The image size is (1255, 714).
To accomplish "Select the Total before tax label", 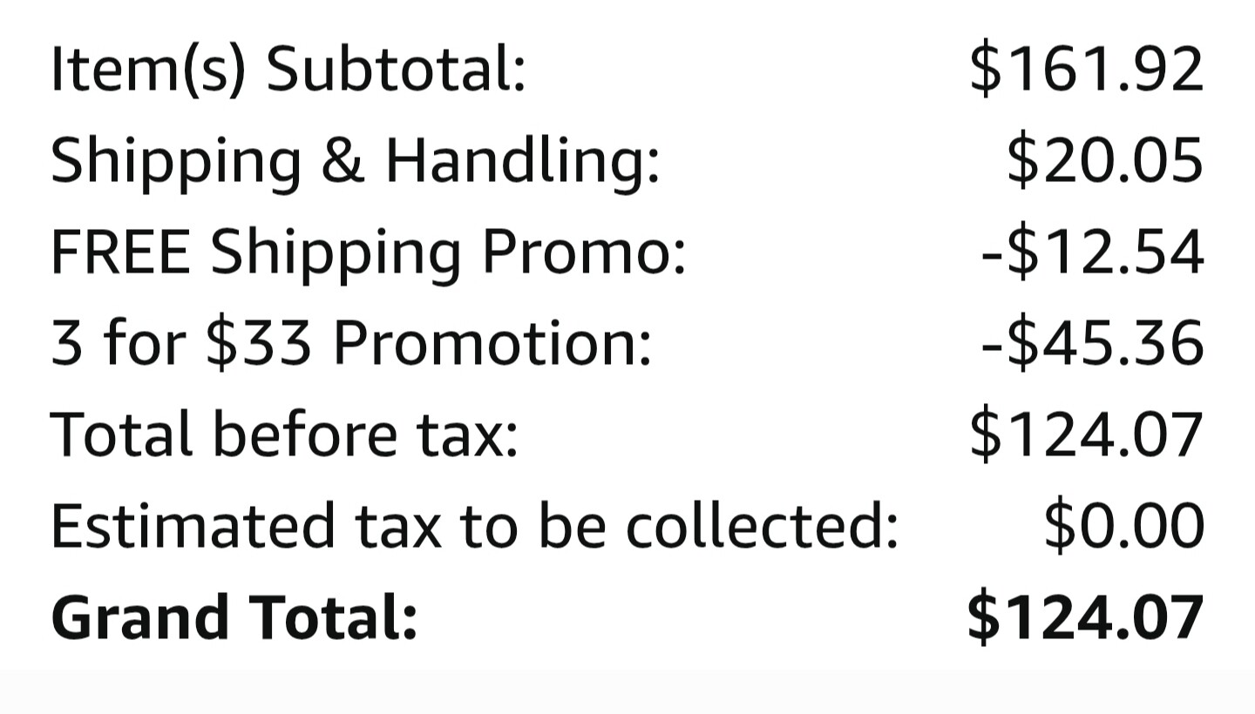I will (284, 434).
